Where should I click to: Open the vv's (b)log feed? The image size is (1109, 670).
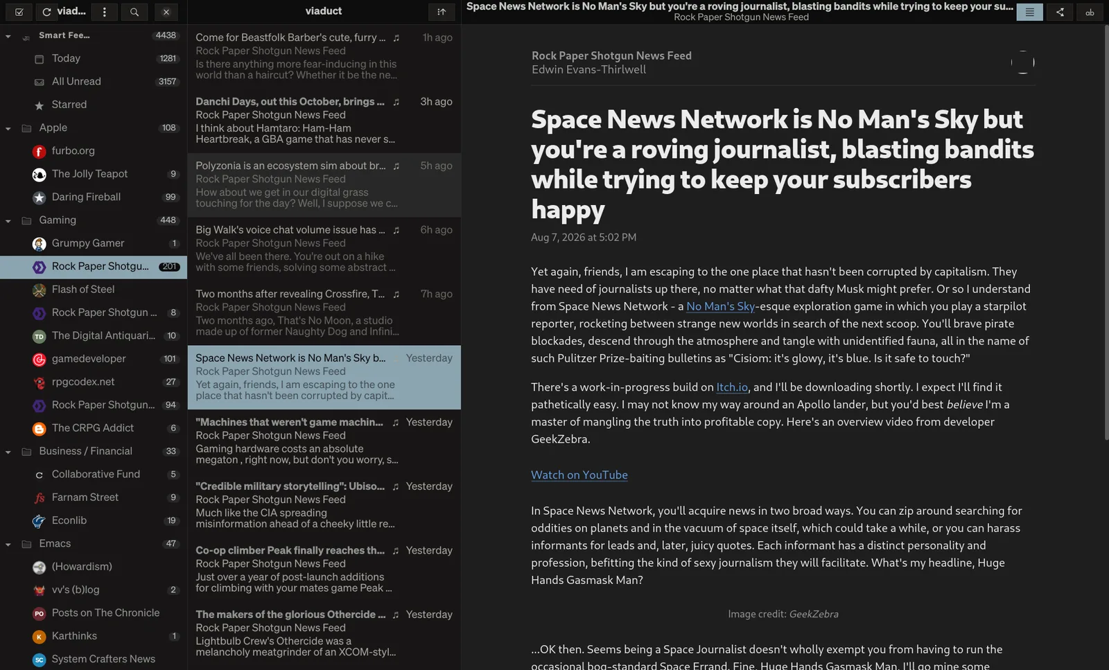point(94,590)
